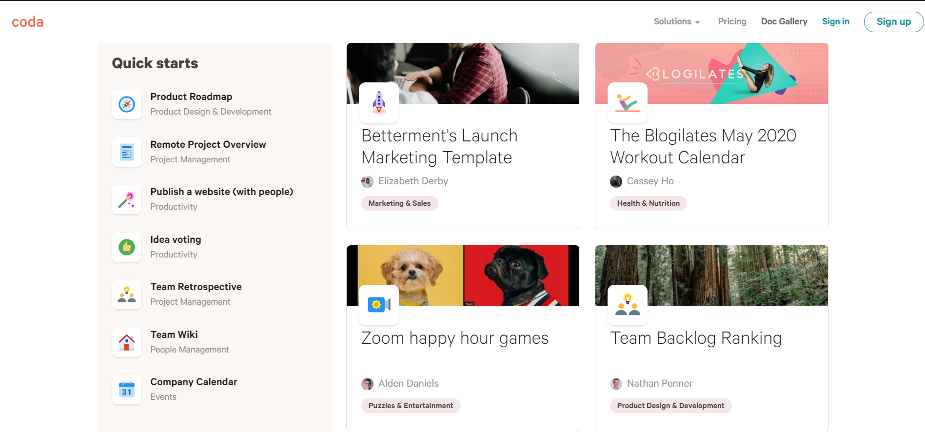Open Publish a website (with people)
This screenshot has width=925, height=432.
click(x=222, y=192)
